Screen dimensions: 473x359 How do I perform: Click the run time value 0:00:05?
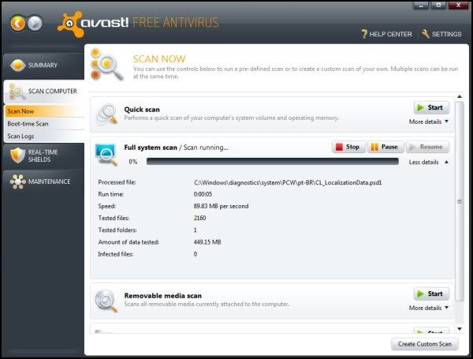click(203, 194)
